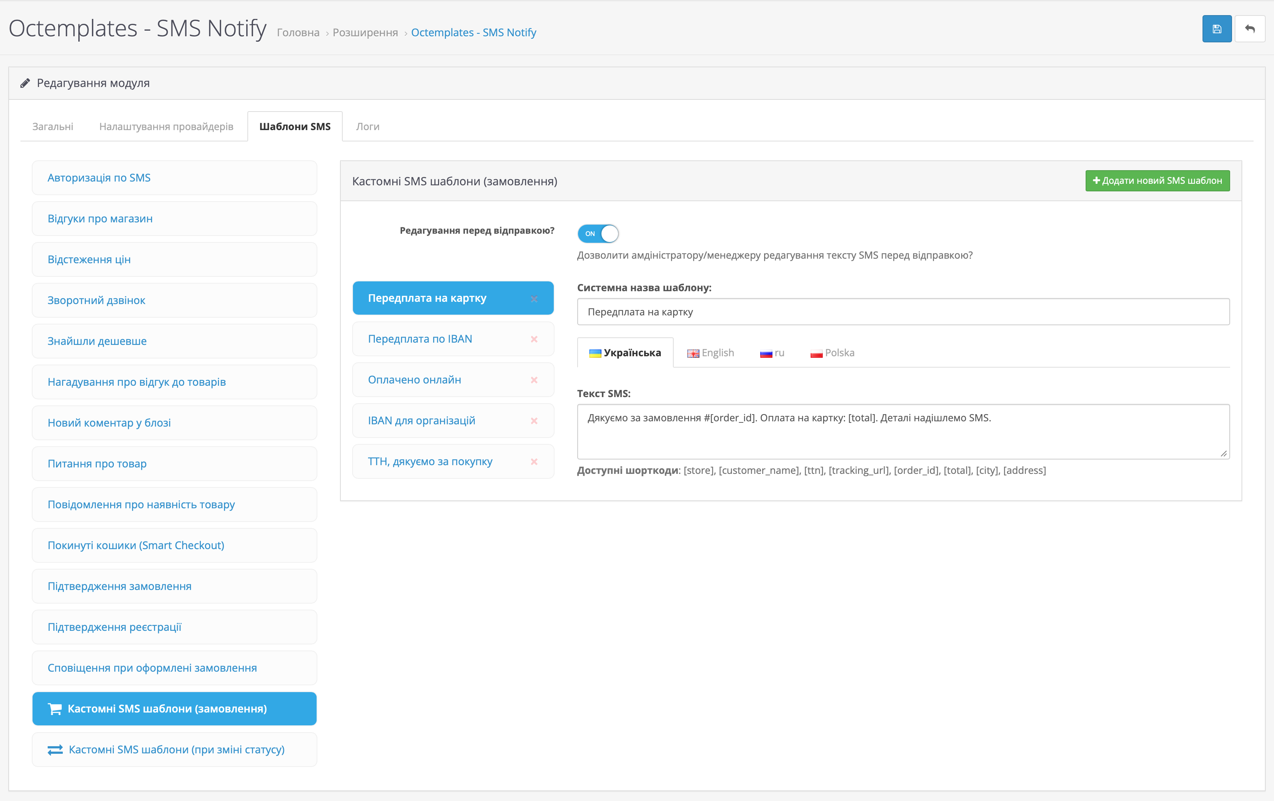Click inside the 'Текст SMS' textarea
1274x801 pixels.
pos(903,431)
